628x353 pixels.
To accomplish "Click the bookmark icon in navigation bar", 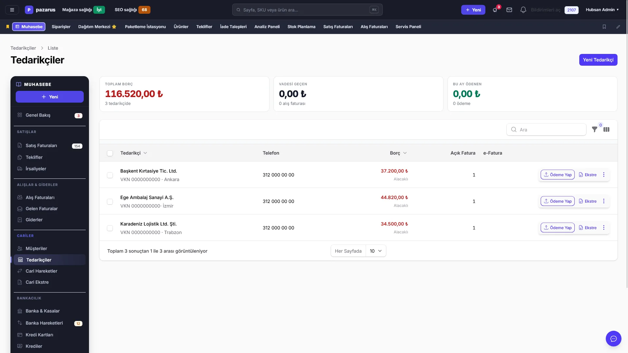I will [x=604, y=27].
